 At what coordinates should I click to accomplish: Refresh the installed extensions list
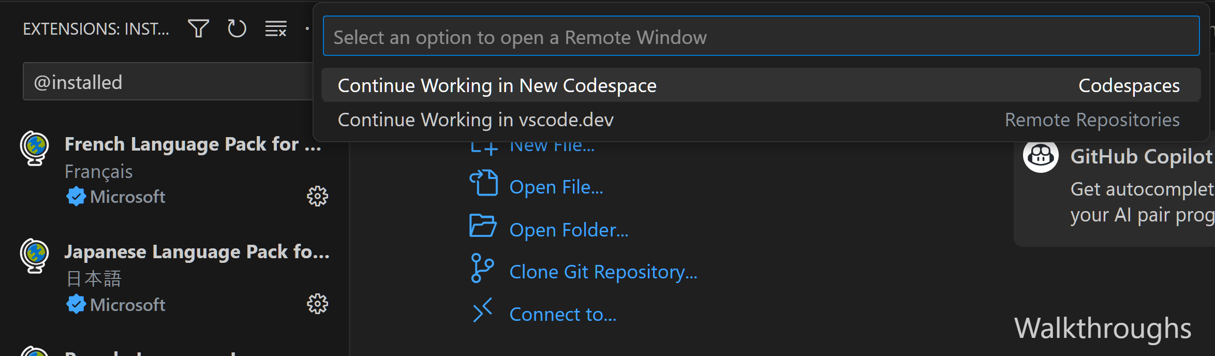[x=236, y=28]
